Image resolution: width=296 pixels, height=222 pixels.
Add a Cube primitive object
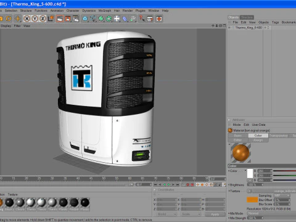[85, 18]
